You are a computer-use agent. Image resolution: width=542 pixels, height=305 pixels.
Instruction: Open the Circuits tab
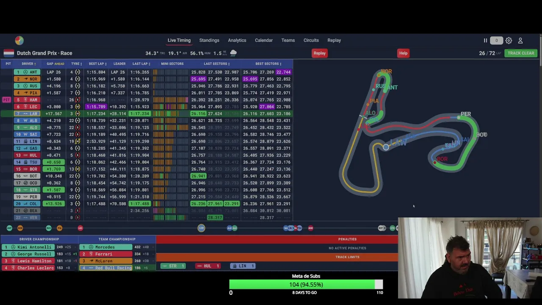pyautogui.click(x=311, y=40)
